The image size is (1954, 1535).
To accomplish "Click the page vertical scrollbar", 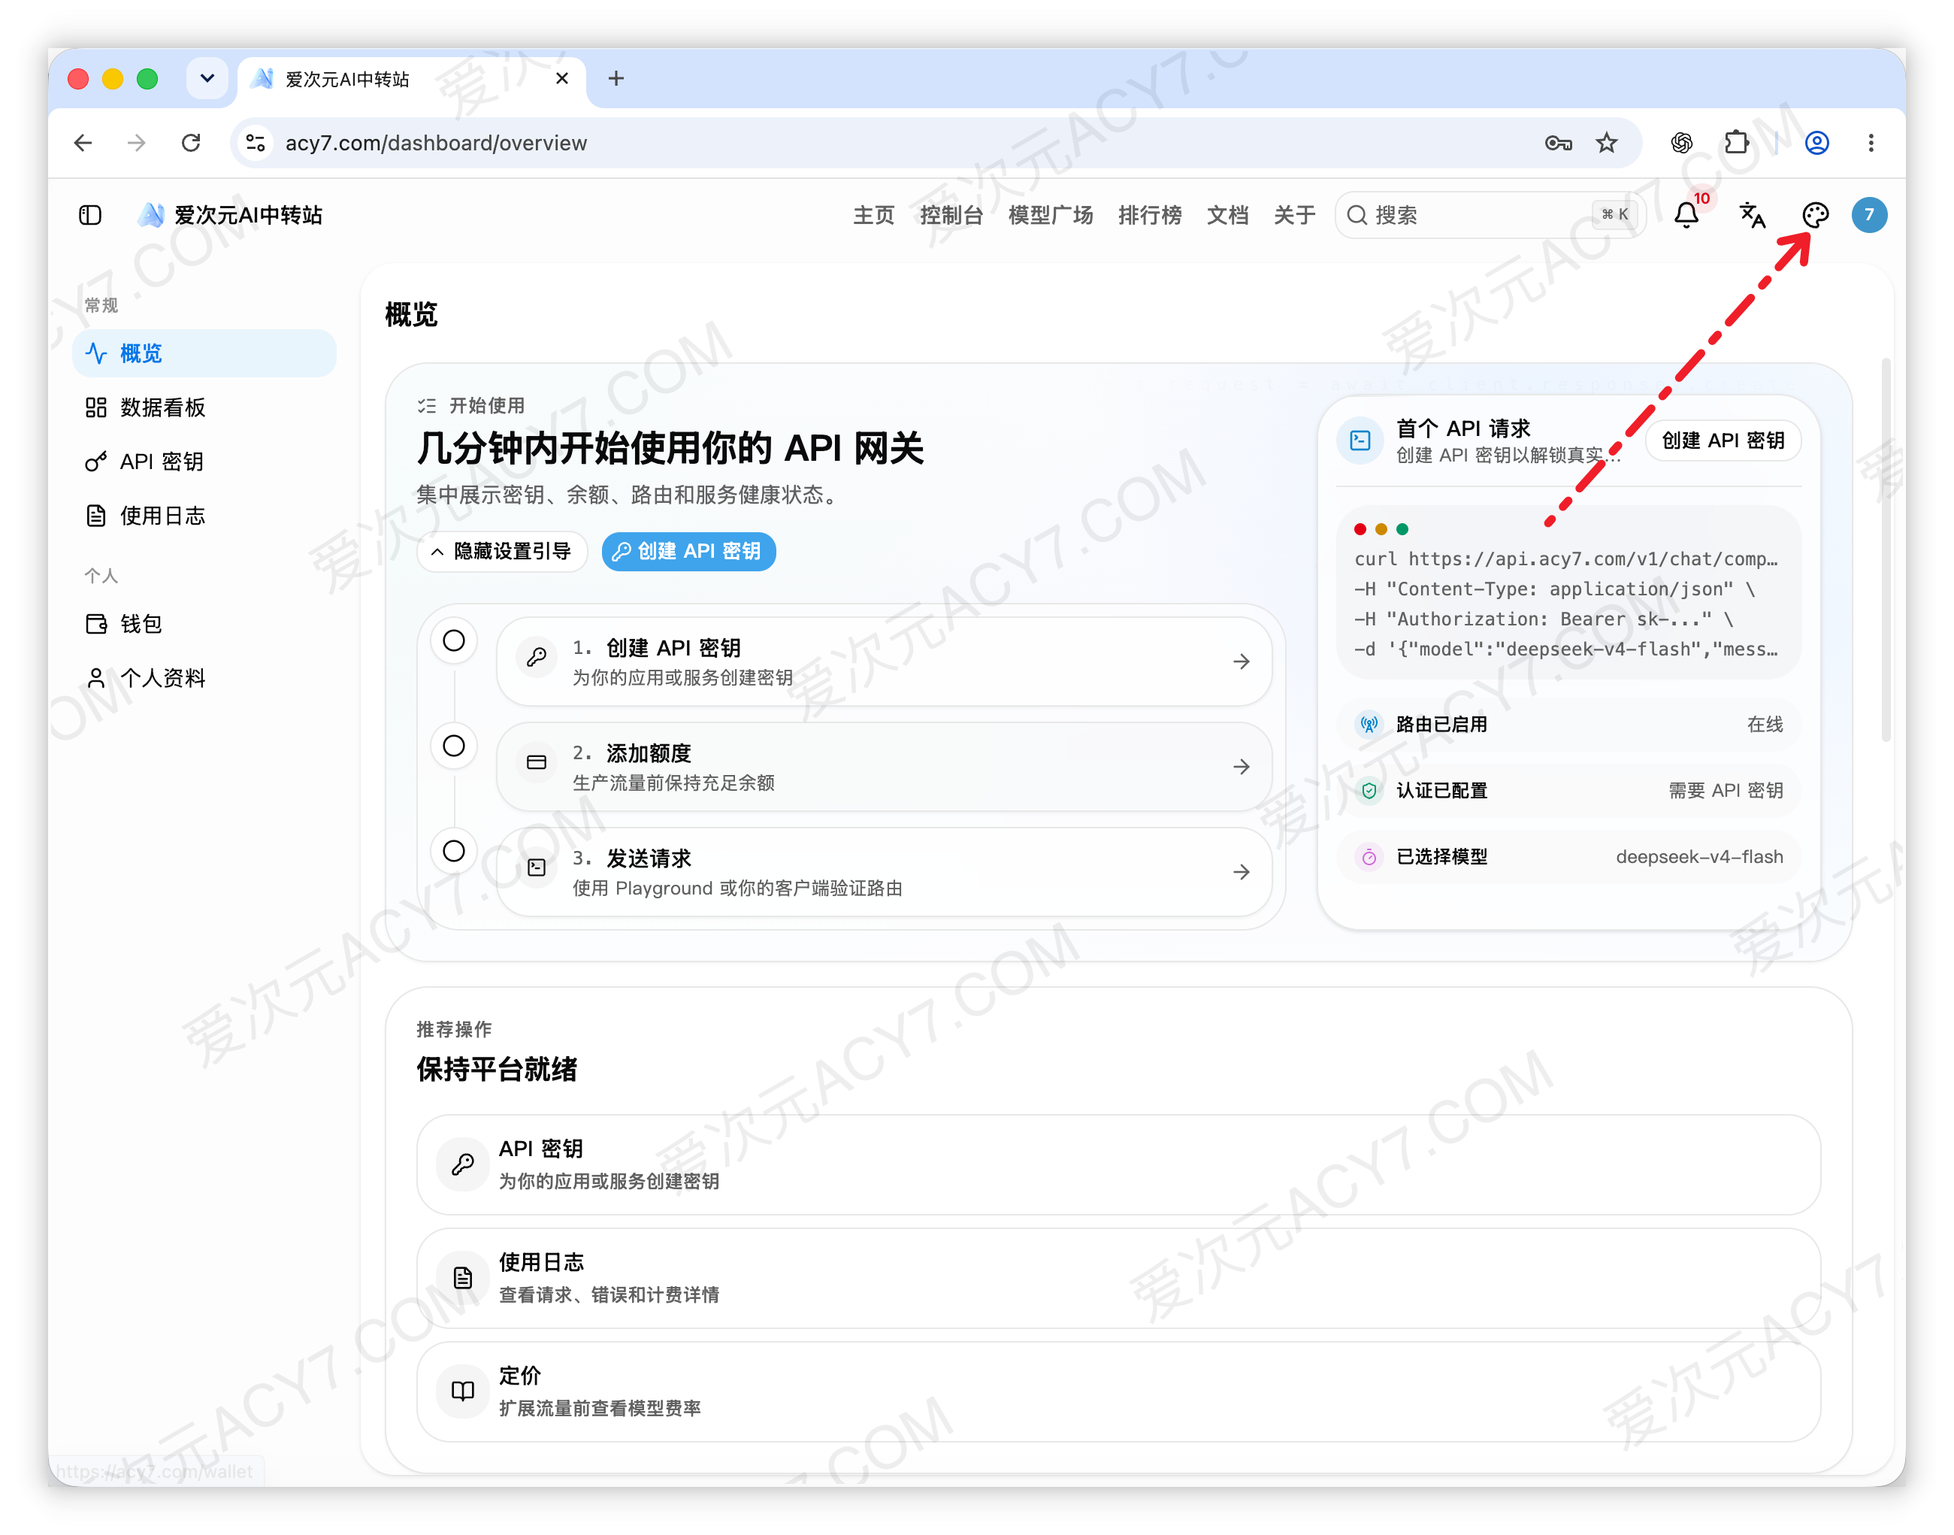I will point(1886,550).
